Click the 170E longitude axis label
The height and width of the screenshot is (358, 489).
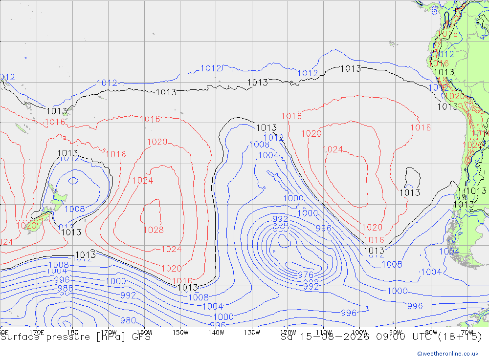point(37,333)
